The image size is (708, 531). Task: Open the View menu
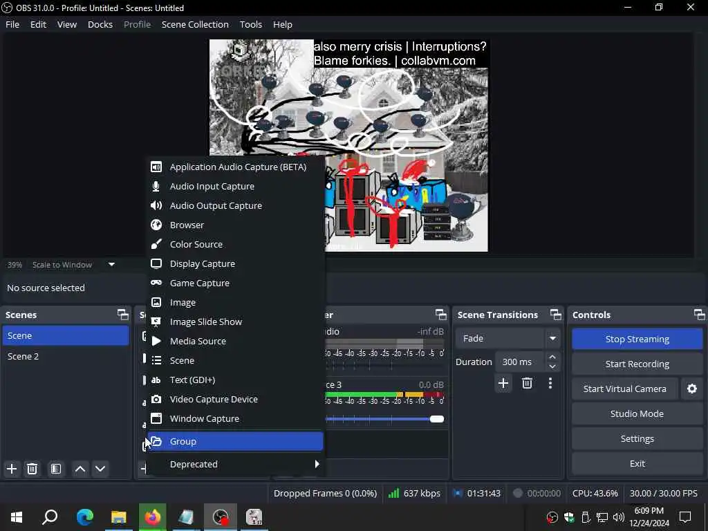coord(67,24)
